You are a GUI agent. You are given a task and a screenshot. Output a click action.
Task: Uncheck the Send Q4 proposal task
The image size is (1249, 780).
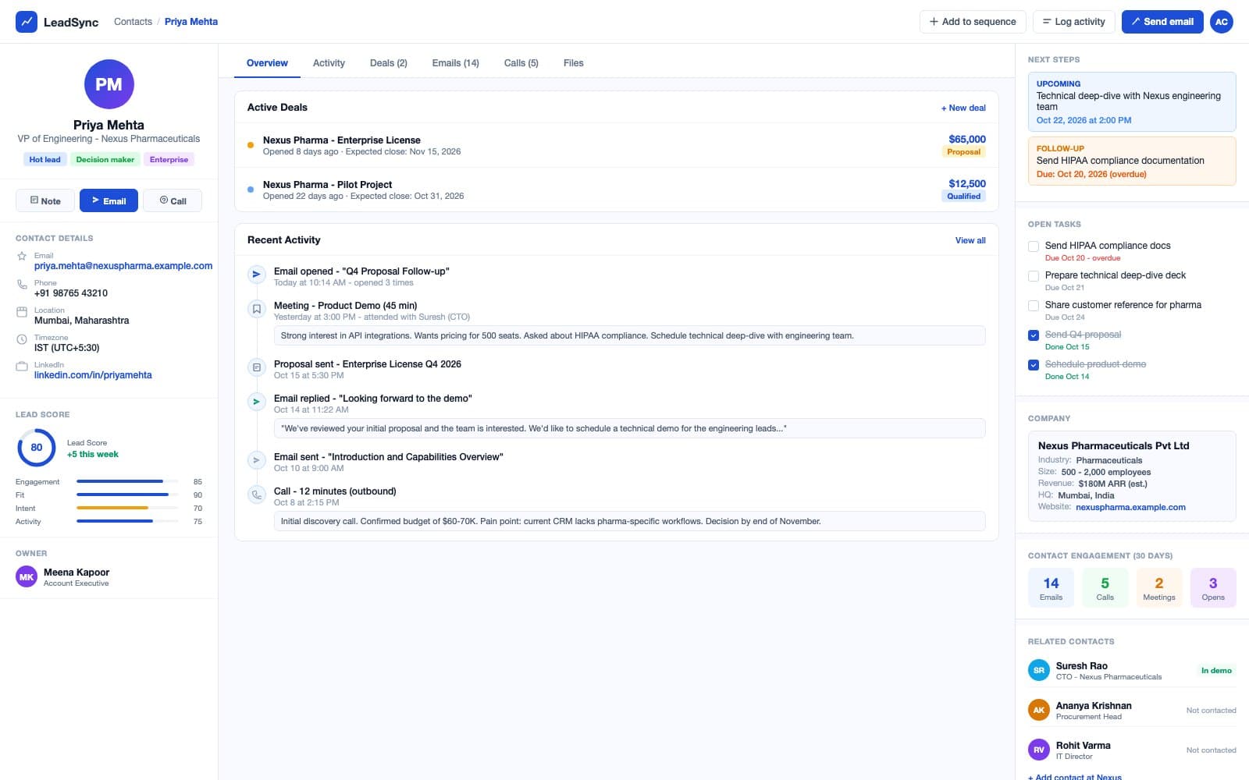click(x=1034, y=335)
